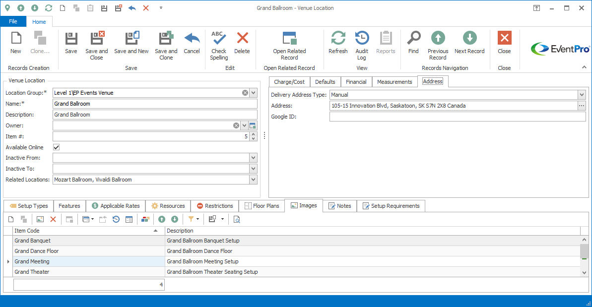Click the Refresh ribbon icon
The height and width of the screenshot is (307, 592).
pos(338,43)
